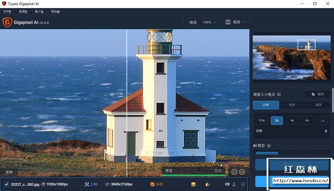Image resolution: width=334 pixels, height=191 pixels.
Task: Click the 更新 preview update button
Action: pos(218,171)
